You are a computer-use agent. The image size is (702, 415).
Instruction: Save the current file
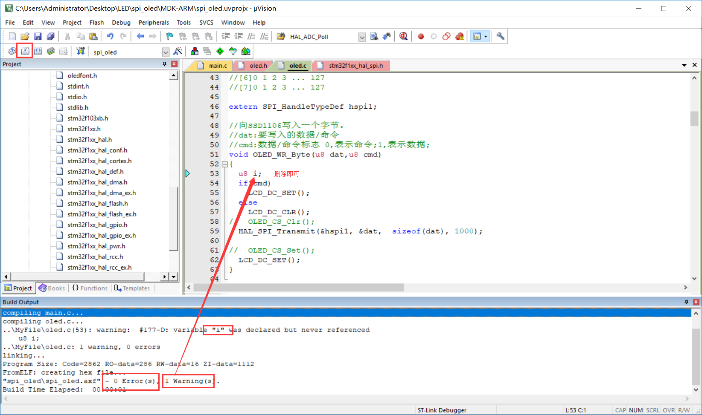click(x=38, y=37)
